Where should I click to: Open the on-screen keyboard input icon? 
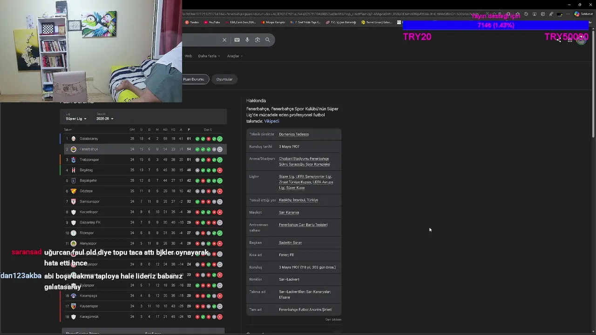coord(237,40)
